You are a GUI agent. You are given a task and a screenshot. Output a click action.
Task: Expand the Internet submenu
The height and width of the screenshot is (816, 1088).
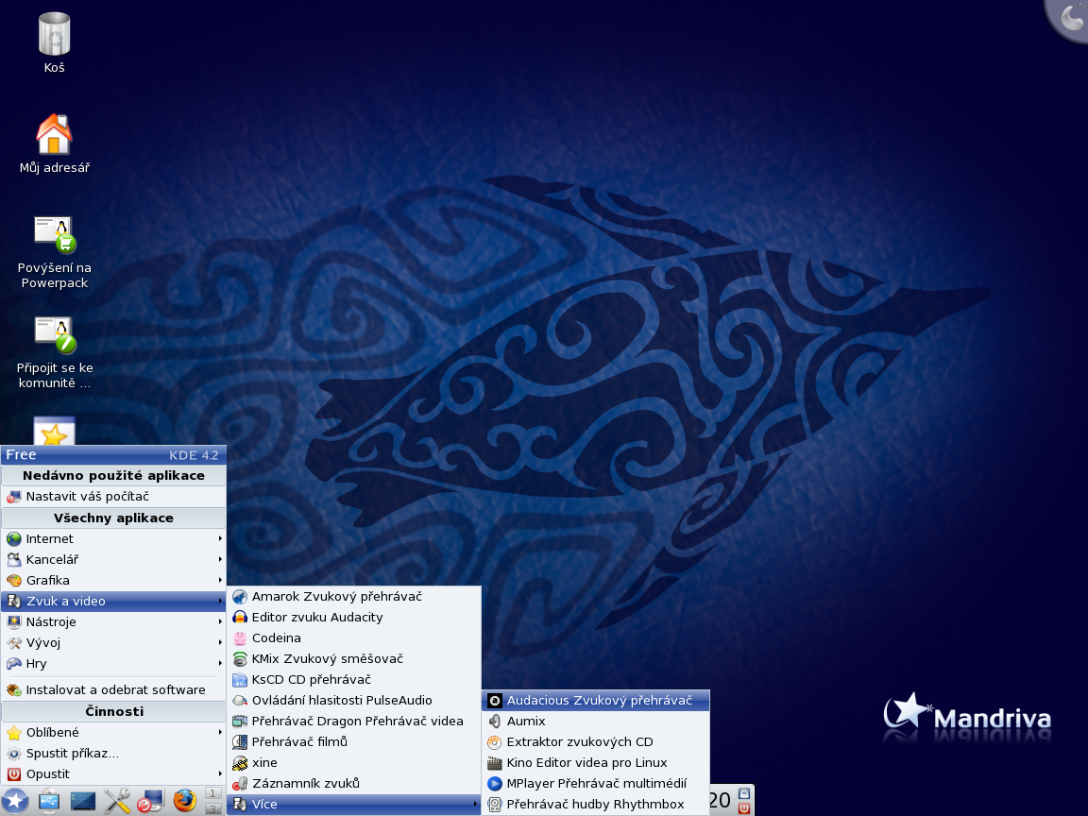click(x=113, y=539)
